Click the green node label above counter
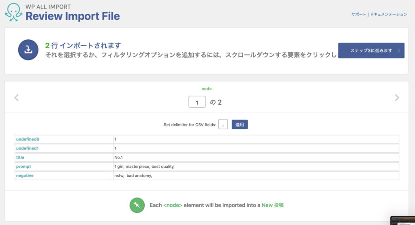Image resolution: width=415 pixels, height=225 pixels. pyautogui.click(x=206, y=88)
